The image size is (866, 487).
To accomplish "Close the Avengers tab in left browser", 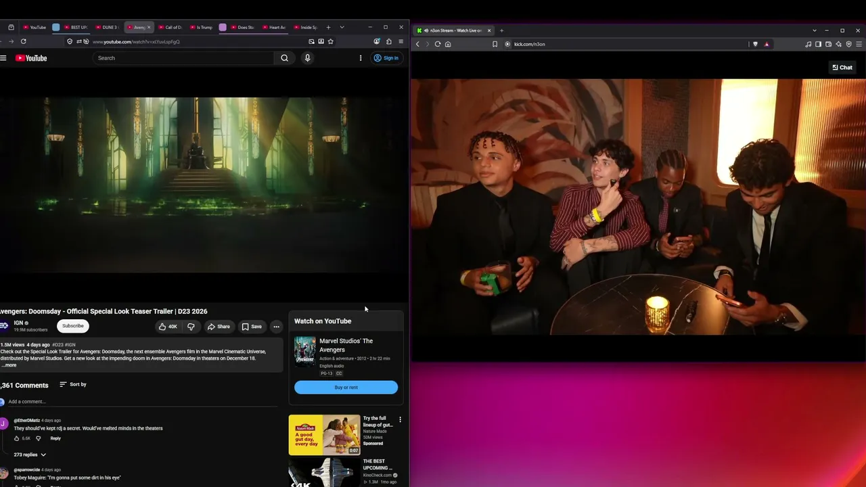I will 149,27.
